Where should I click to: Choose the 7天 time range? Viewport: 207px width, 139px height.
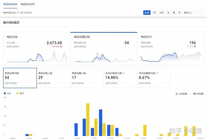tap(154, 13)
